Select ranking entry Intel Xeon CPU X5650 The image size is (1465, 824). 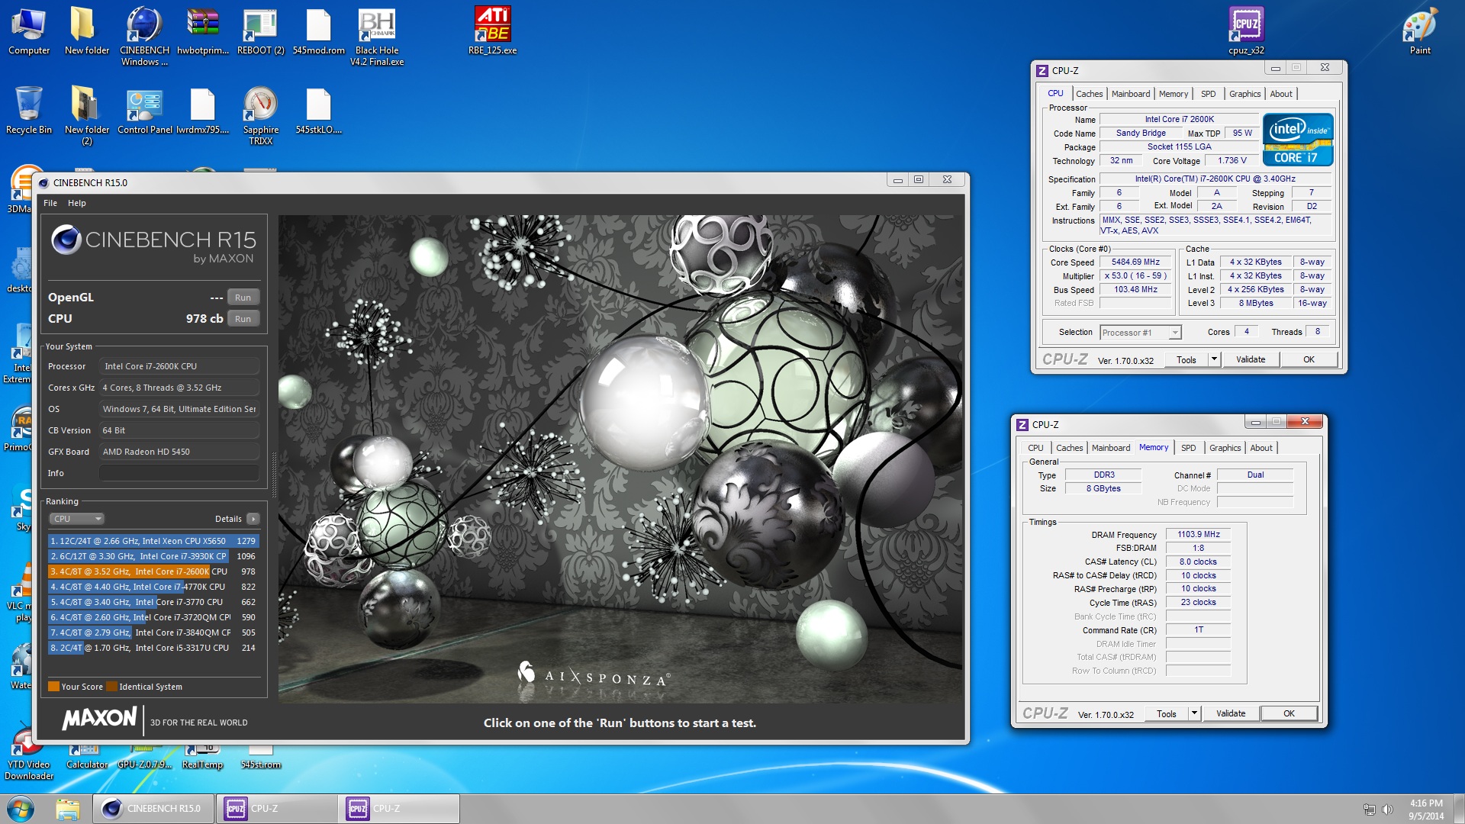pyautogui.click(x=153, y=541)
